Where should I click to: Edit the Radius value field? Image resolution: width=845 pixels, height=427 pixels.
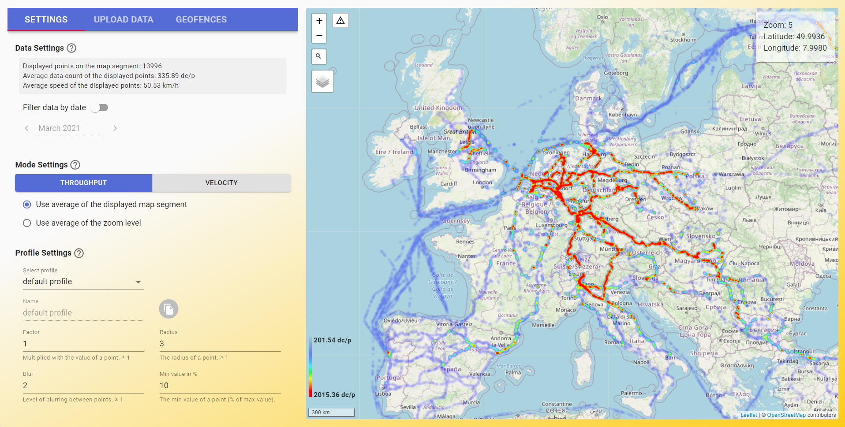coord(220,344)
